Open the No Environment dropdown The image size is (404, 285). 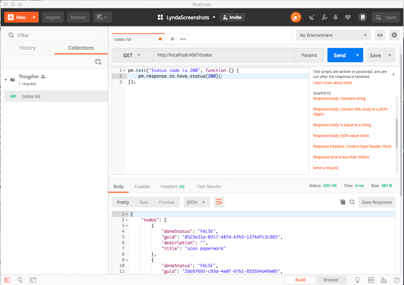(333, 35)
